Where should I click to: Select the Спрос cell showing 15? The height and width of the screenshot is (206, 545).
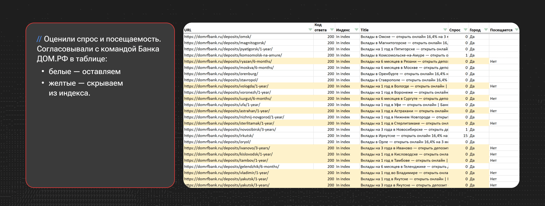[465, 136]
